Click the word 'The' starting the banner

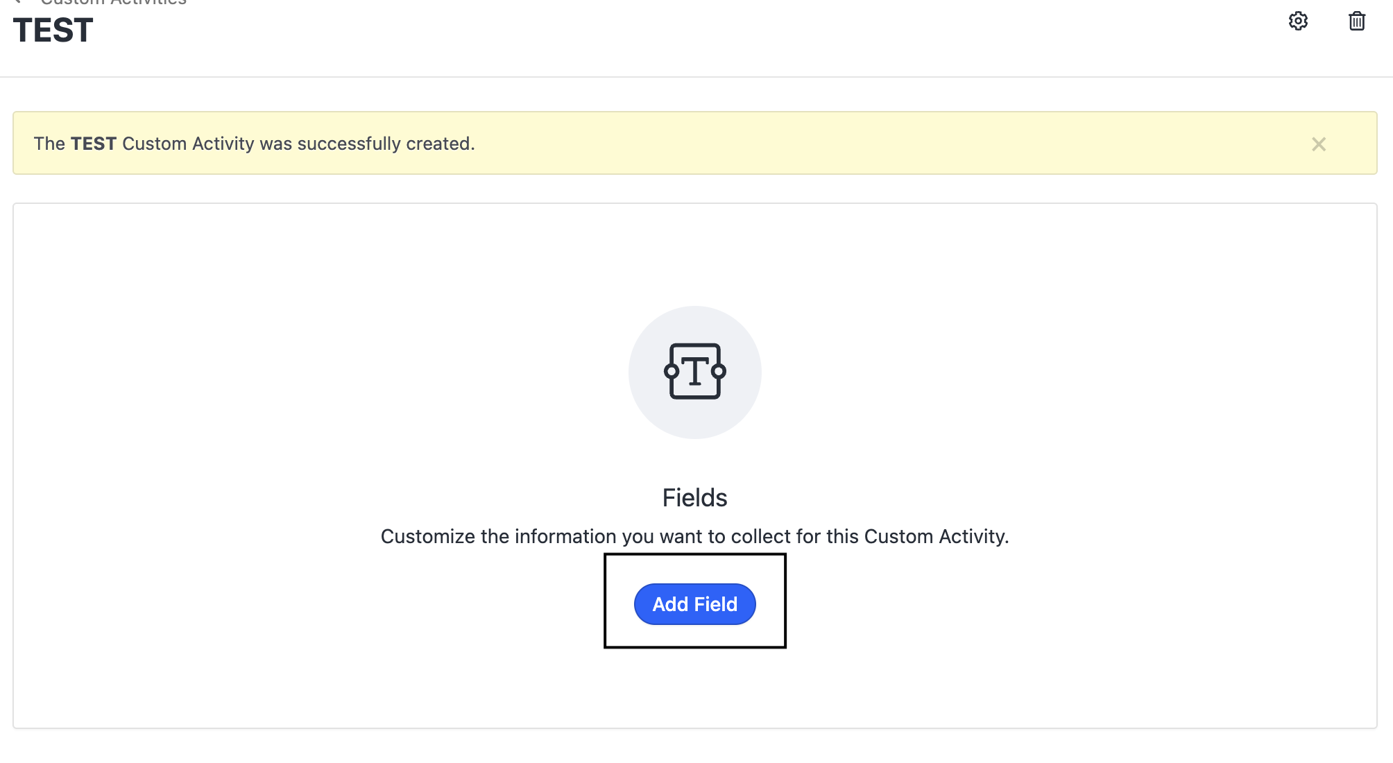[49, 144]
